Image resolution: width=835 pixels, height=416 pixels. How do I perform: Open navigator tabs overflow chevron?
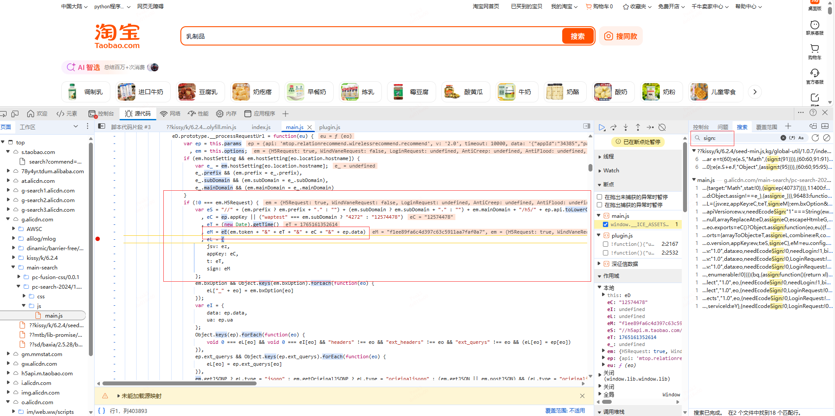pyautogui.click(x=75, y=126)
